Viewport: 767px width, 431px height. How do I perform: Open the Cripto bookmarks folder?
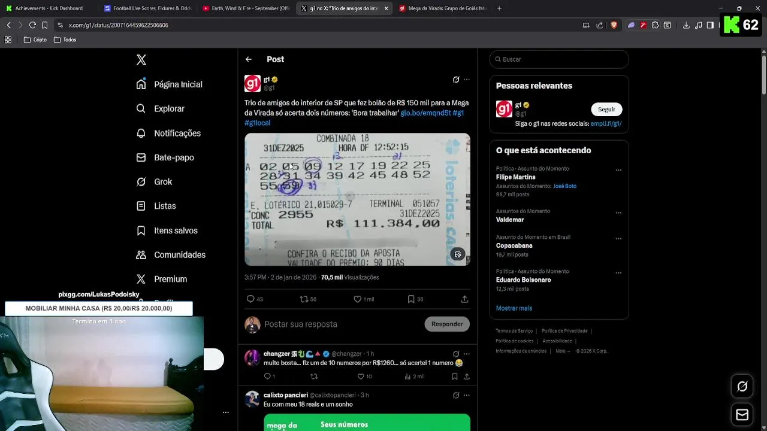pos(35,40)
